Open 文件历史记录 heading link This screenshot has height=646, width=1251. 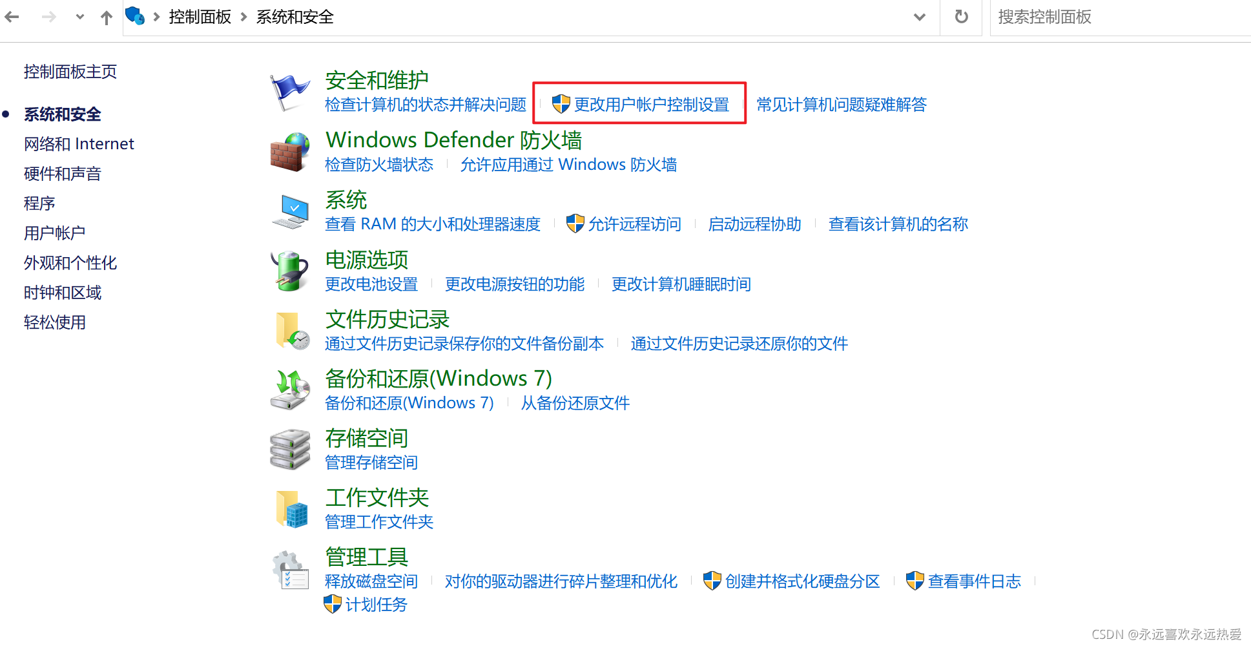point(388,319)
